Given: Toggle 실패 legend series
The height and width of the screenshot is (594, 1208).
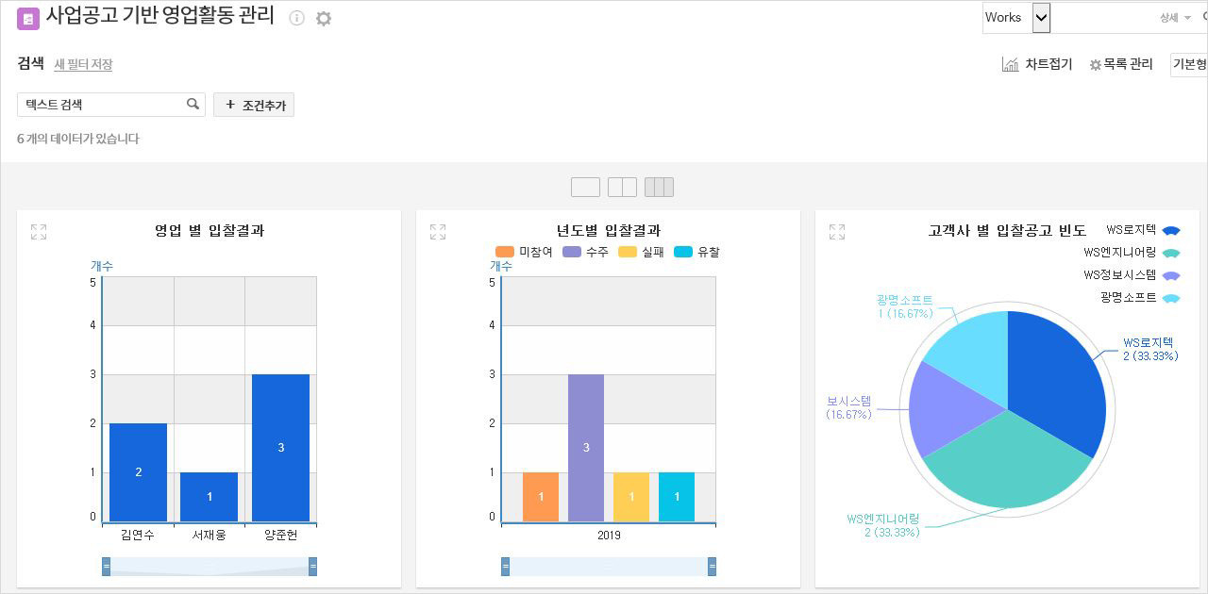Looking at the screenshot, I should [641, 252].
